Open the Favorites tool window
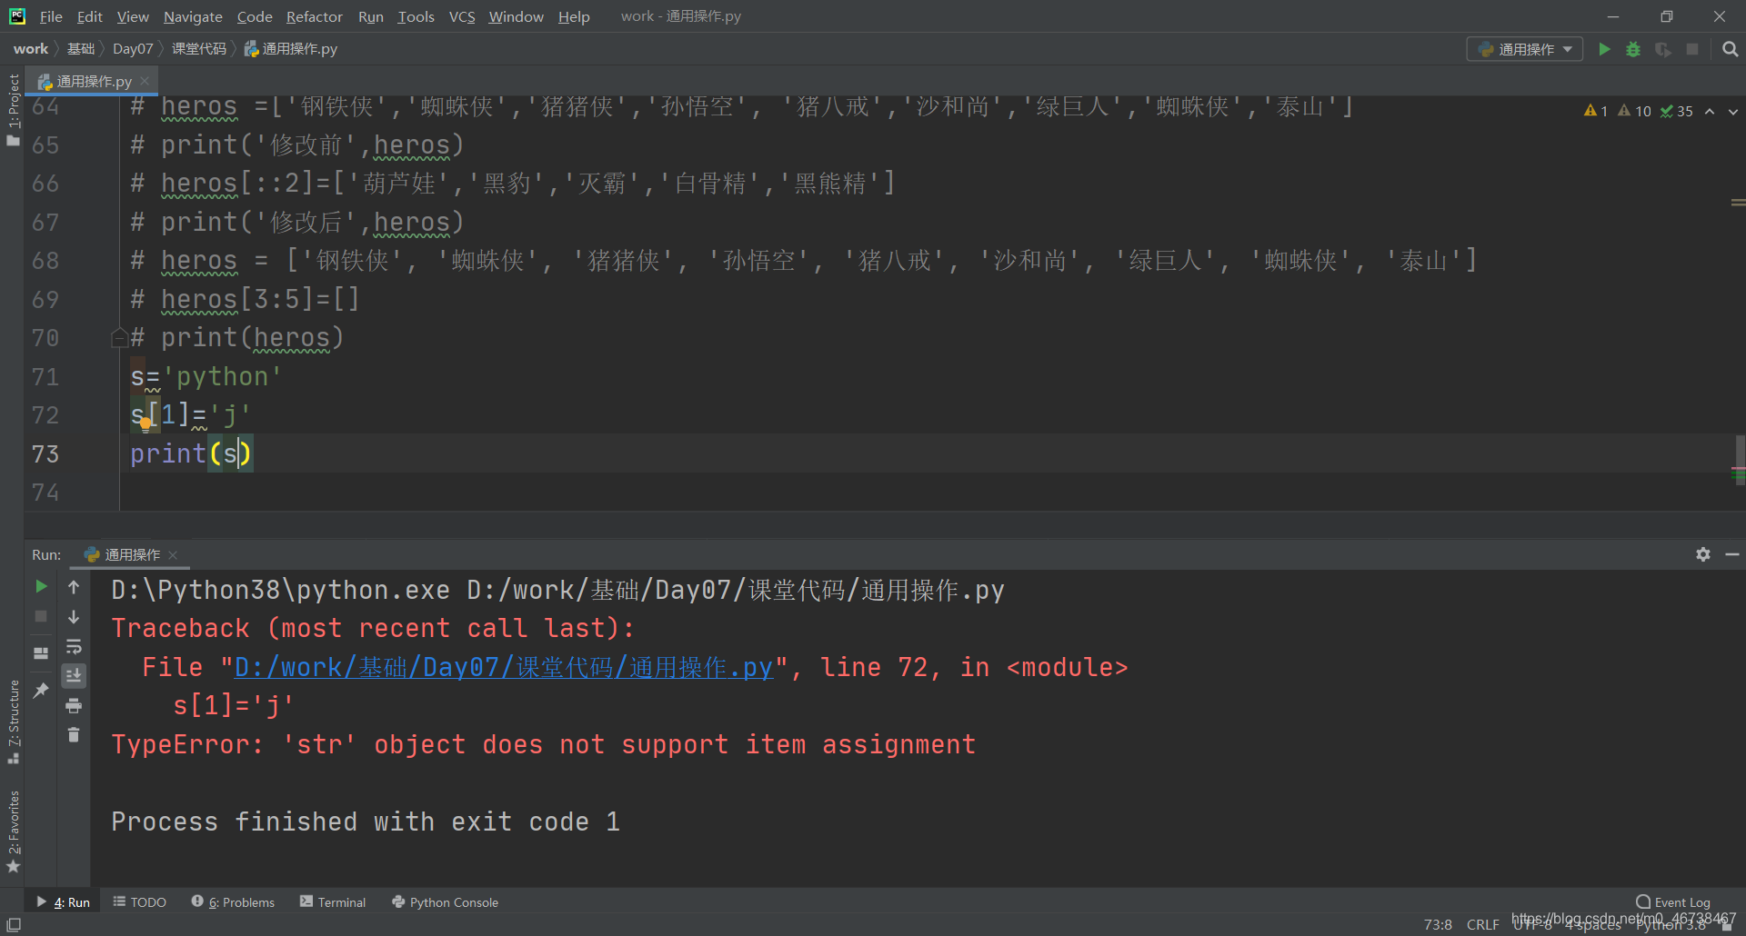The height and width of the screenshot is (936, 1746). pos(13,831)
